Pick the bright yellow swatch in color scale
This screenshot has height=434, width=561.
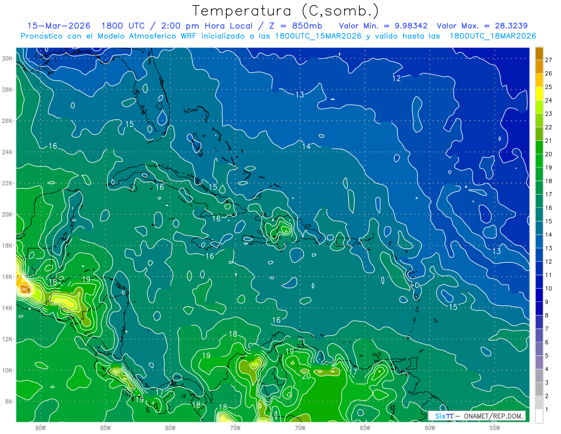tap(539, 94)
